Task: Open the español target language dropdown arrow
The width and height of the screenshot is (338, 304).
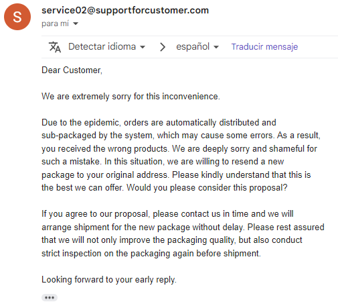Action: [216, 47]
